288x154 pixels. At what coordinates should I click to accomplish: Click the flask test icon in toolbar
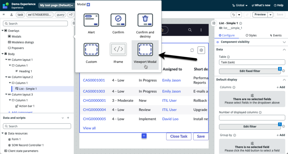click(11, 15)
